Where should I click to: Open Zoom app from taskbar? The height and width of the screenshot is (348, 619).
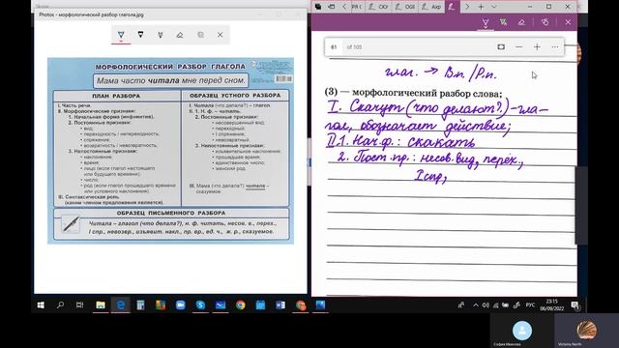click(x=181, y=305)
